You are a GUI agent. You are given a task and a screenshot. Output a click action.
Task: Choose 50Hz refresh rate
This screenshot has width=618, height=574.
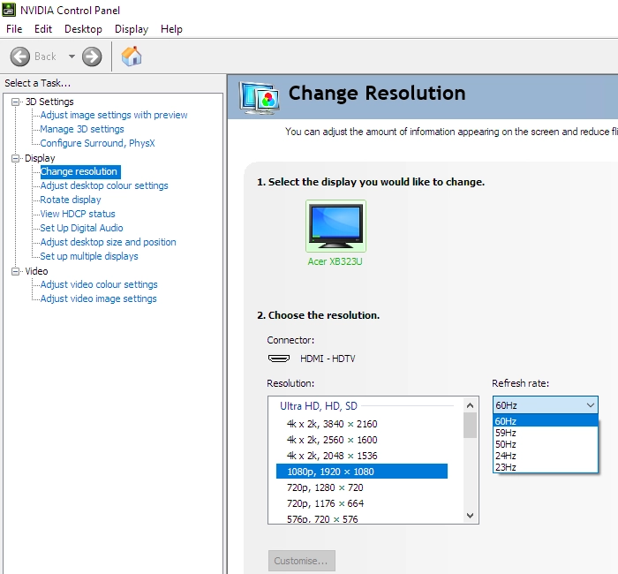[x=546, y=444]
